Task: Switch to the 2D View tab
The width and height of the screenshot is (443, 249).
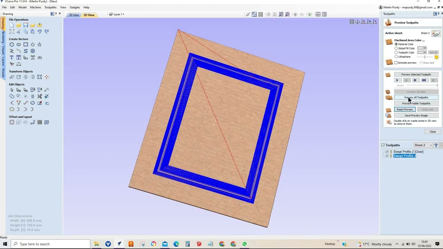Action: [74, 15]
